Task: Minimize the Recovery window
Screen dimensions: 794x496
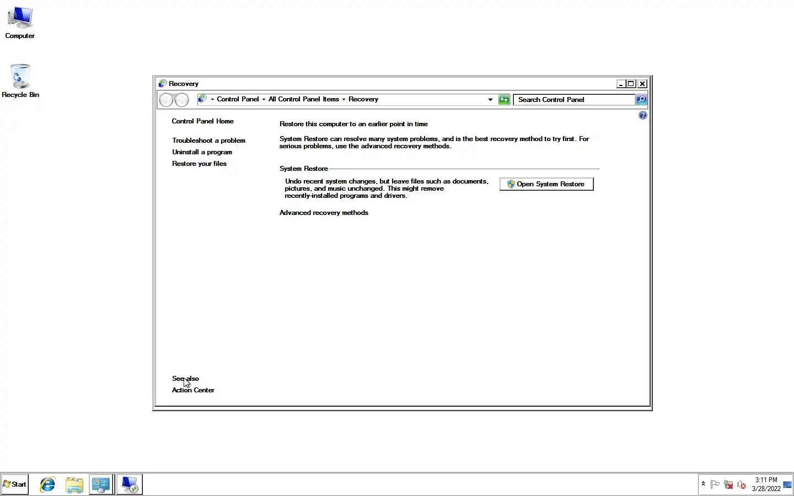Action: (621, 84)
